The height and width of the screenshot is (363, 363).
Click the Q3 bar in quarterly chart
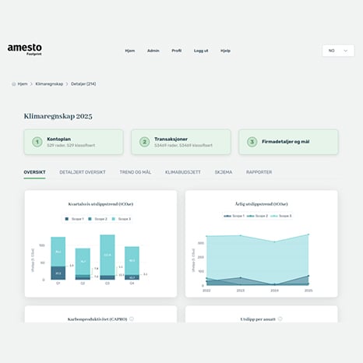click(107, 257)
